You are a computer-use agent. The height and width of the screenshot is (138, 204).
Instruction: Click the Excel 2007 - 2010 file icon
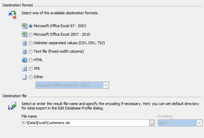(x=24, y=34)
